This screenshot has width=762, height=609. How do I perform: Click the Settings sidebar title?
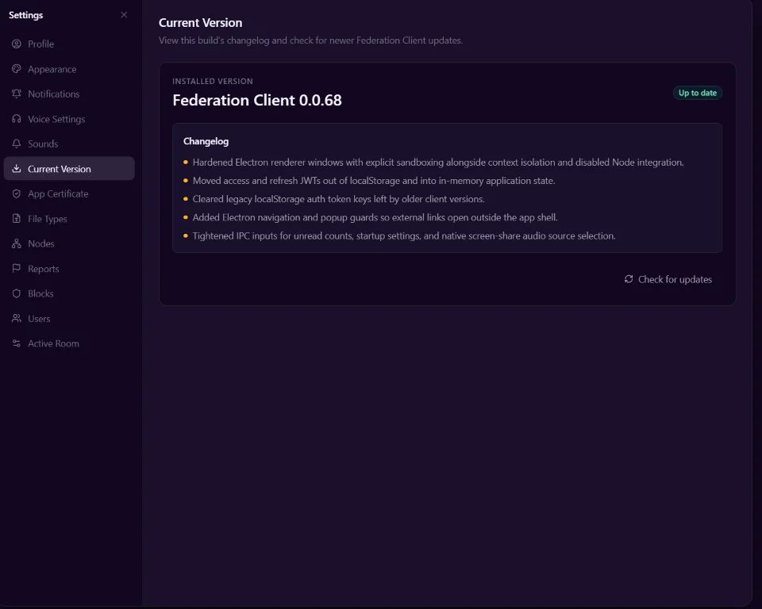pyautogui.click(x=25, y=15)
